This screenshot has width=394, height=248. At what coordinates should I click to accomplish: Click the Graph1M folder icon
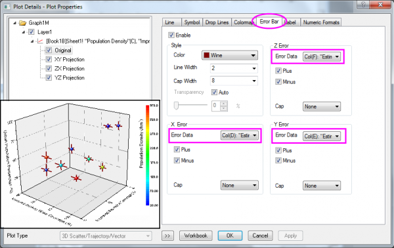[x=22, y=23]
